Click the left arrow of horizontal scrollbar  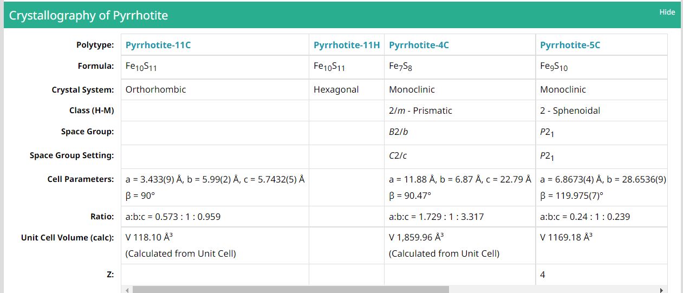pyautogui.click(x=127, y=290)
